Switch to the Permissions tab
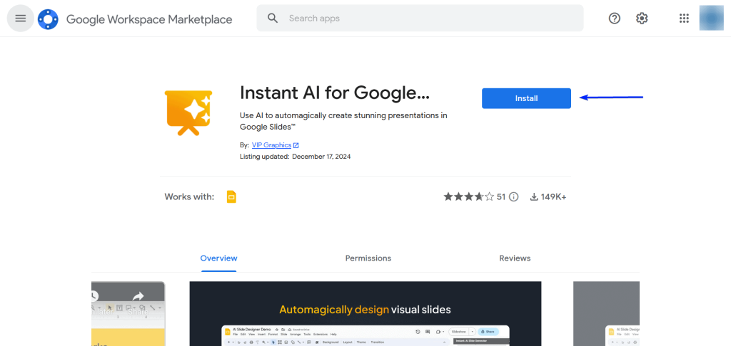Image resolution: width=731 pixels, height=346 pixels. pos(368,258)
